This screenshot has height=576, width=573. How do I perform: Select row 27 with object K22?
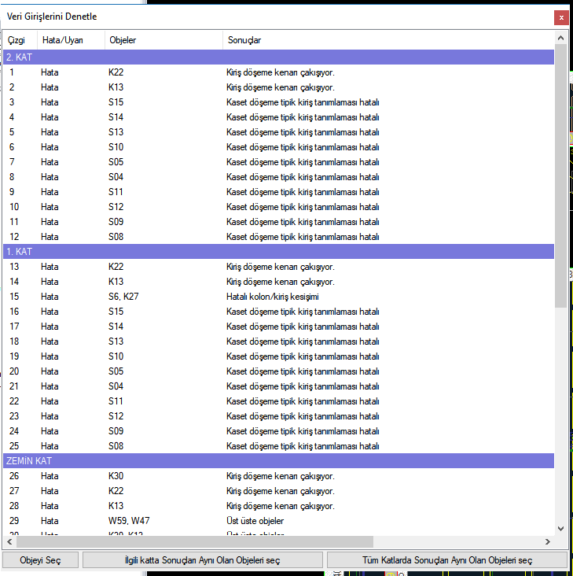tap(278, 491)
